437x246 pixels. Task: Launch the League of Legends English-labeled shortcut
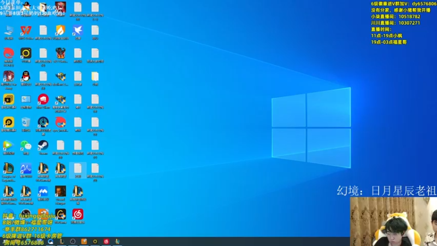coord(9,168)
